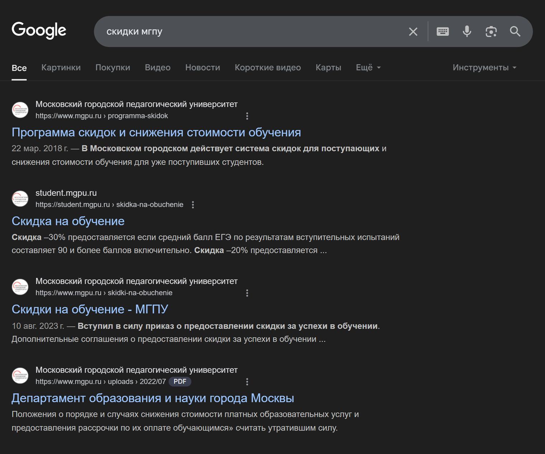The image size is (545, 454).
Task: Open image search with the camera lens icon
Action: point(491,32)
